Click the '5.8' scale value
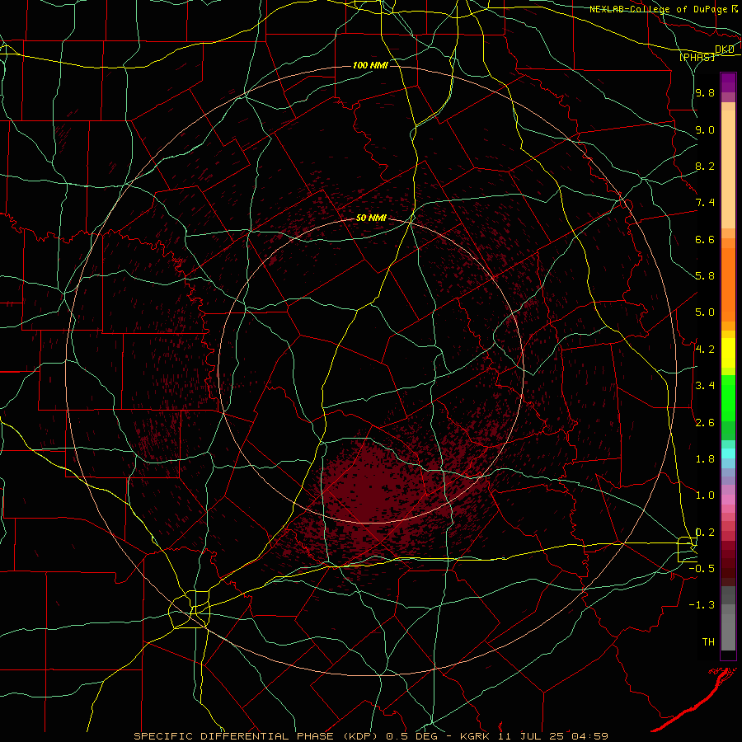742x742 pixels. pyautogui.click(x=705, y=276)
